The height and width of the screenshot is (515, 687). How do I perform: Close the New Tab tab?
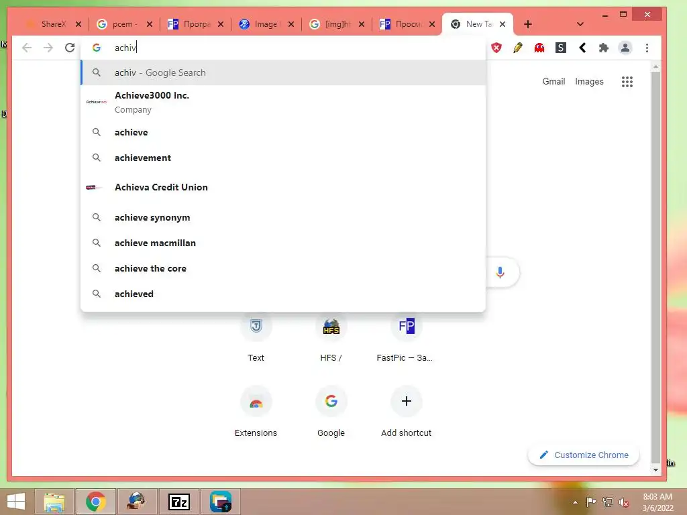point(503,24)
